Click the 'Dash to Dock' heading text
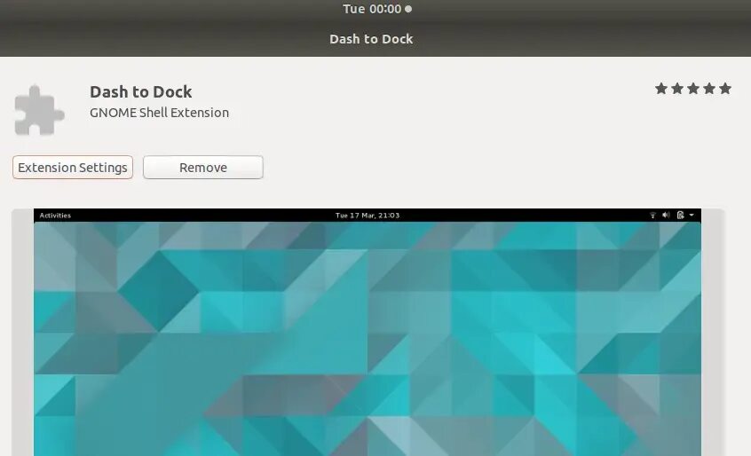751x456 pixels. coord(141,91)
